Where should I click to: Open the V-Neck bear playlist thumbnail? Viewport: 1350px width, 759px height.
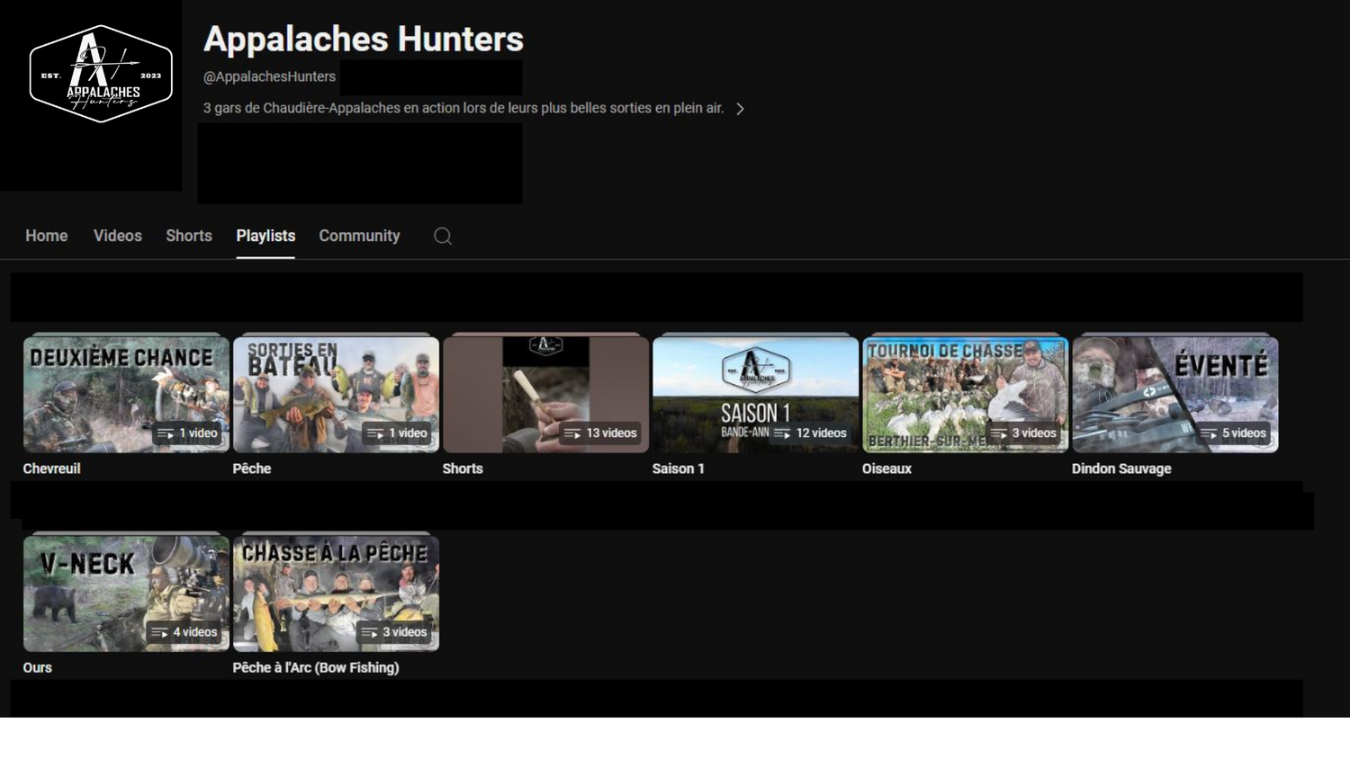pos(126,593)
